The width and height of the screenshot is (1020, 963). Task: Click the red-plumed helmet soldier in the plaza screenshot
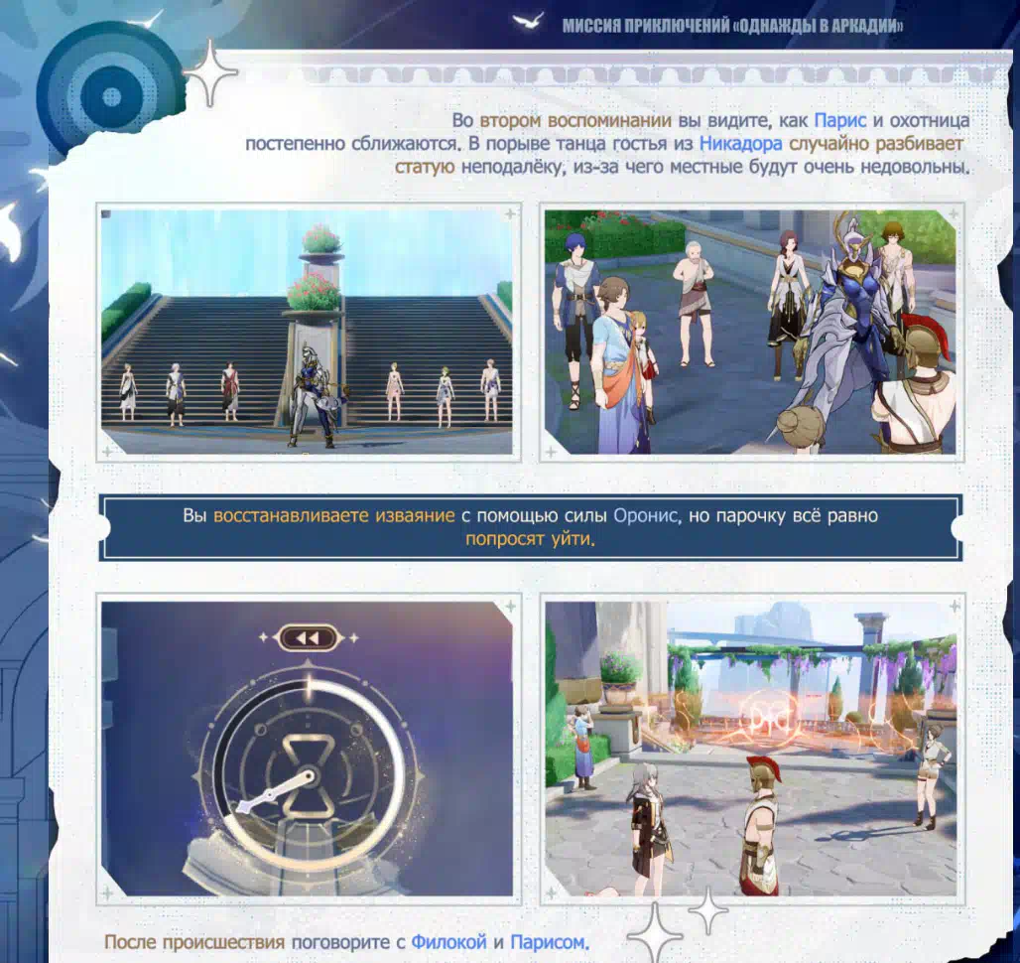point(760,824)
